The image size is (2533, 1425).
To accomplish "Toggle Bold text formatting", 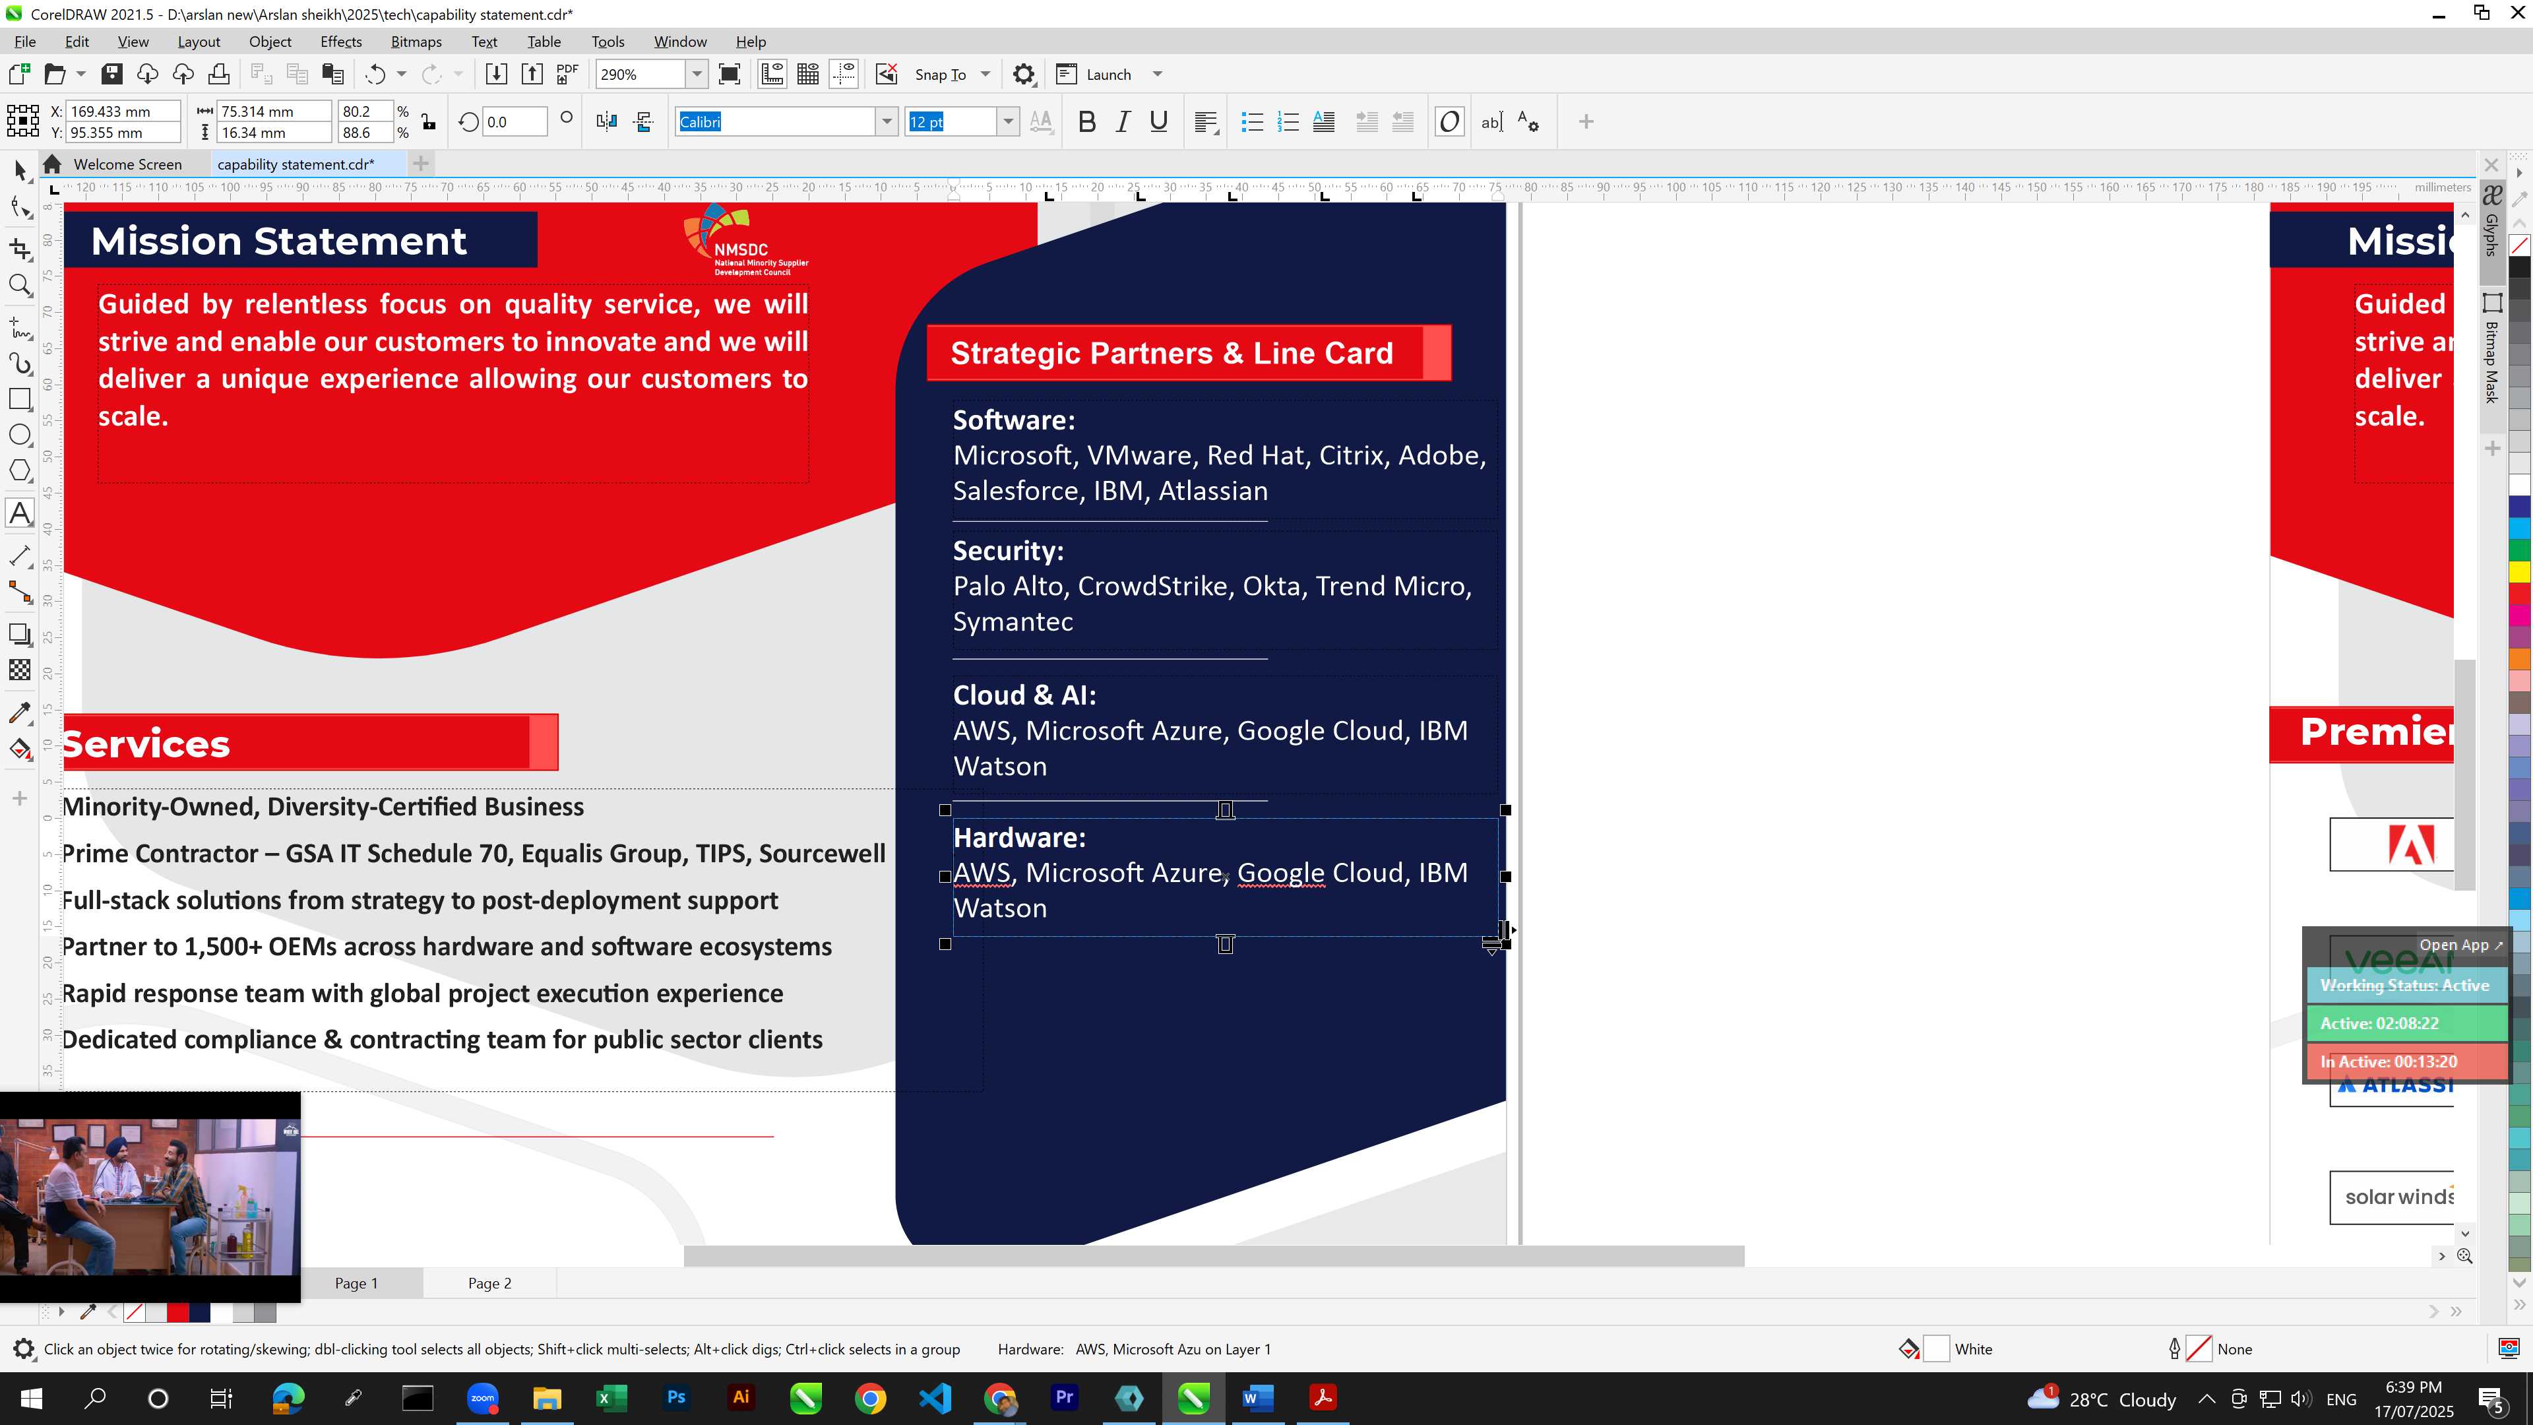I will 1086,122.
